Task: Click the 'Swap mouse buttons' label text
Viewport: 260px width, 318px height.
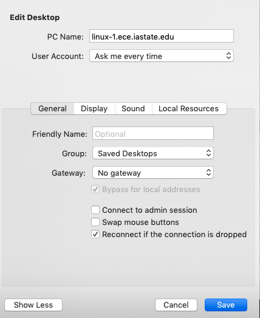Action: pyautogui.click(x=140, y=223)
